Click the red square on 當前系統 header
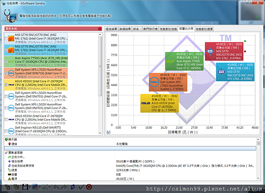265x193 pixels. (100, 29)
